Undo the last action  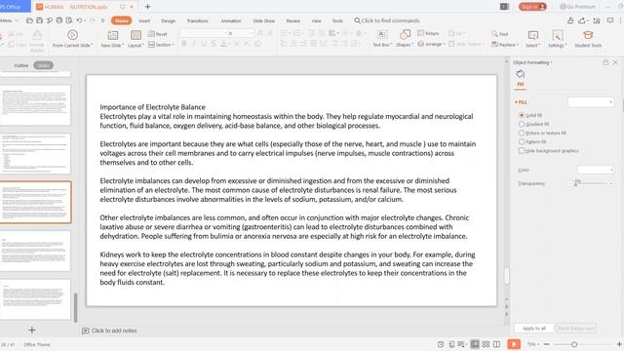tap(79, 20)
